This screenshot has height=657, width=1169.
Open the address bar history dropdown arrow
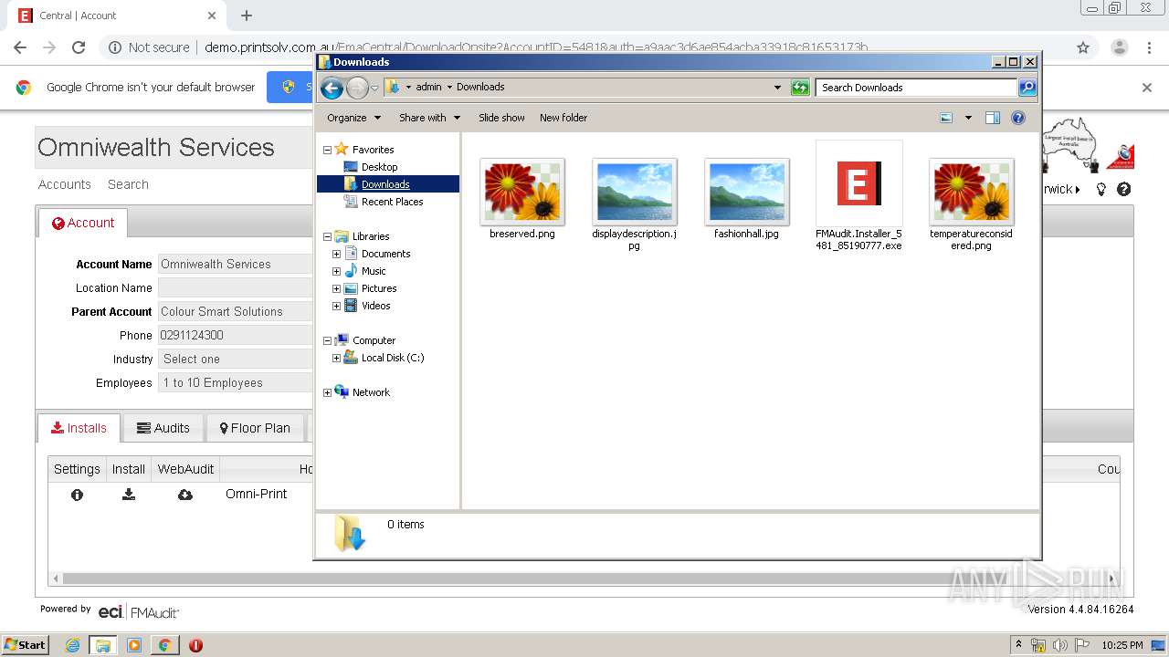[777, 88]
